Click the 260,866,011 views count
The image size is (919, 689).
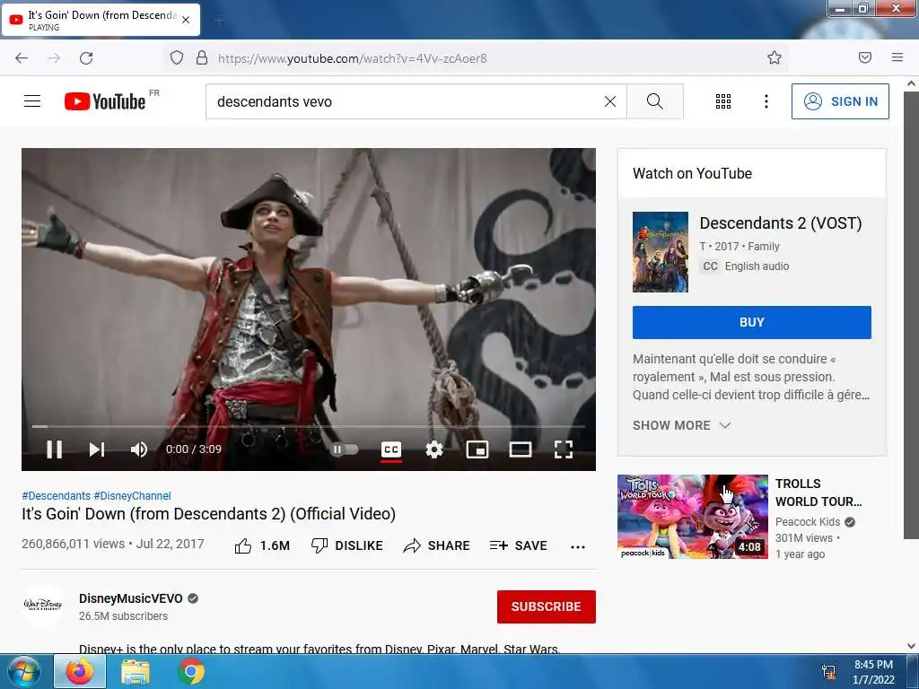pyautogui.click(x=74, y=544)
